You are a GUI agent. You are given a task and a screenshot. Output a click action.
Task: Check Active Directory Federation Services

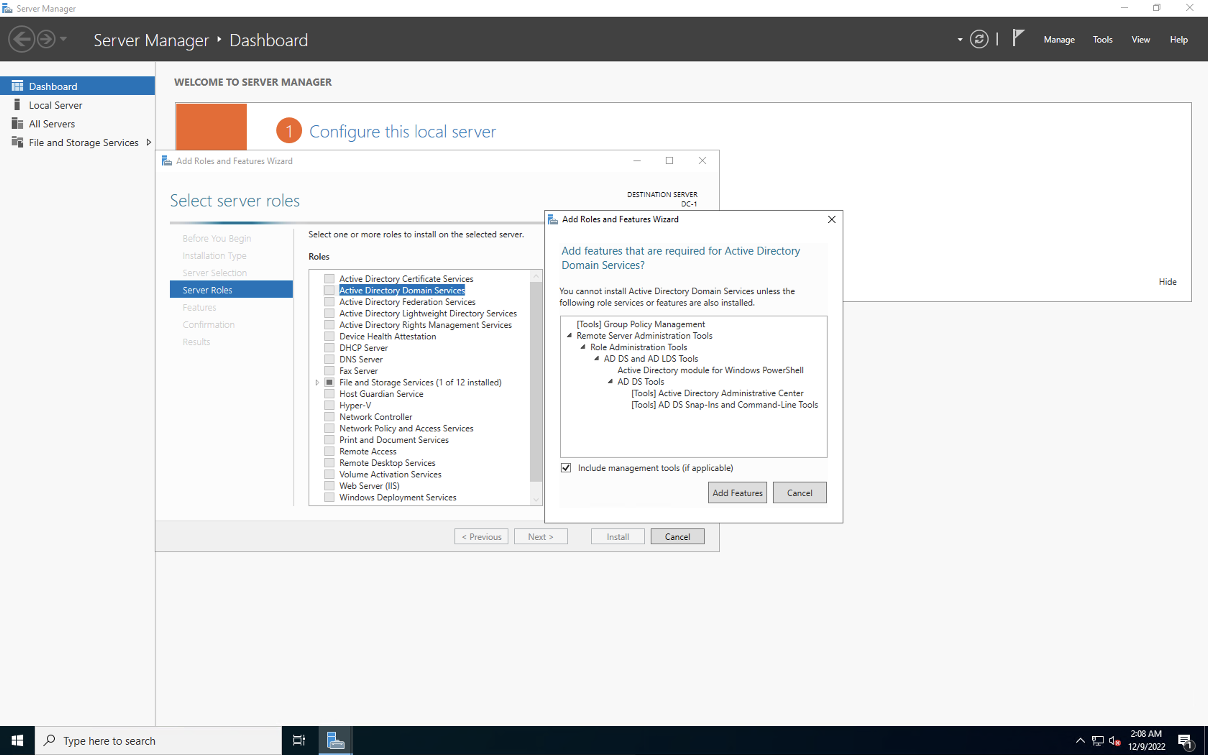point(329,302)
